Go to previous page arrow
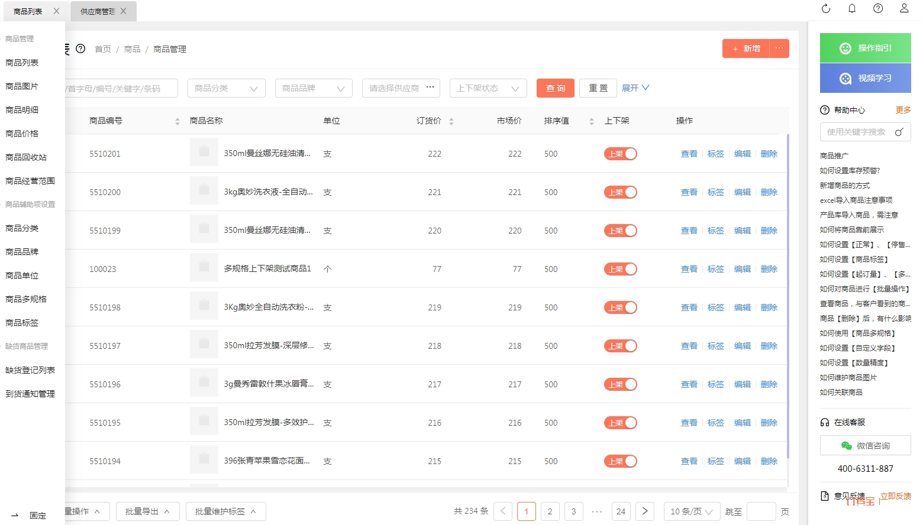 (503, 511)
